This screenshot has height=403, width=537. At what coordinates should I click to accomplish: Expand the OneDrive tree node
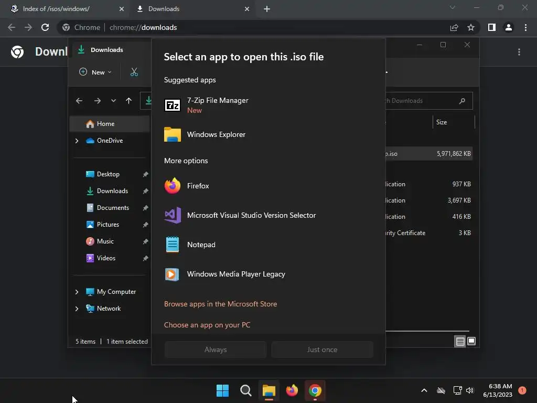tap(77, 141)
